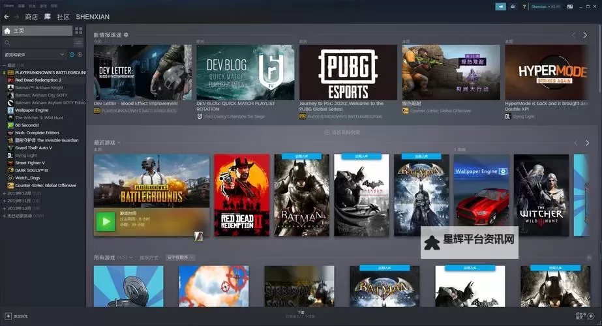602x326 pixels.
Task: Open the SHENXIAN profile tab
Action: click(x=93, y=17)
